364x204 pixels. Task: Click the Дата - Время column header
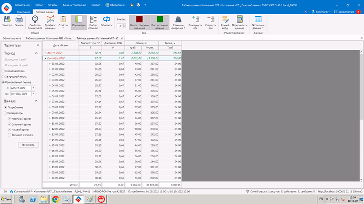point(61,45)
